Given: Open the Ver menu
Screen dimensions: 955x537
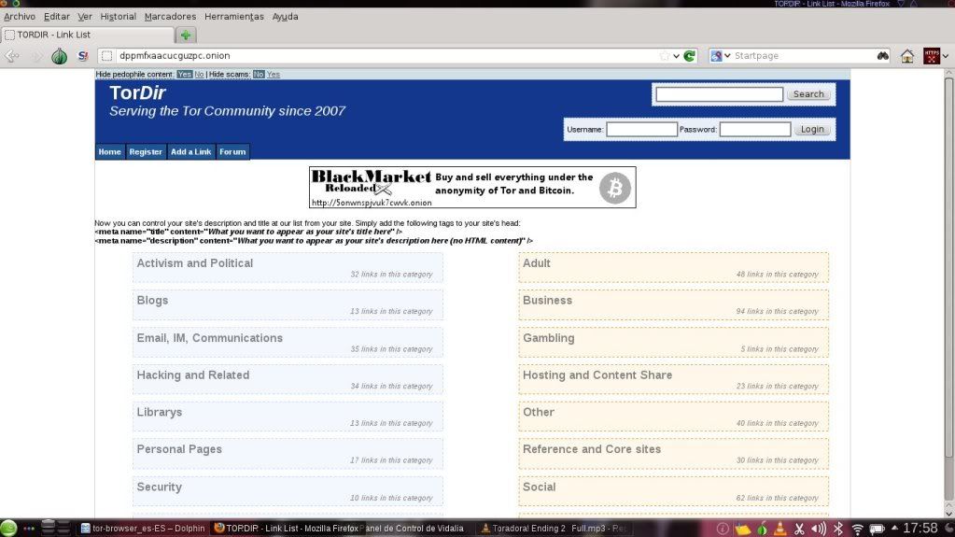Looking at the screenshot, I should click(x=85, y=17).
